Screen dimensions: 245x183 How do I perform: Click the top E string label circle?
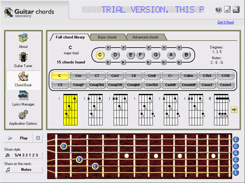pos(236,139)
